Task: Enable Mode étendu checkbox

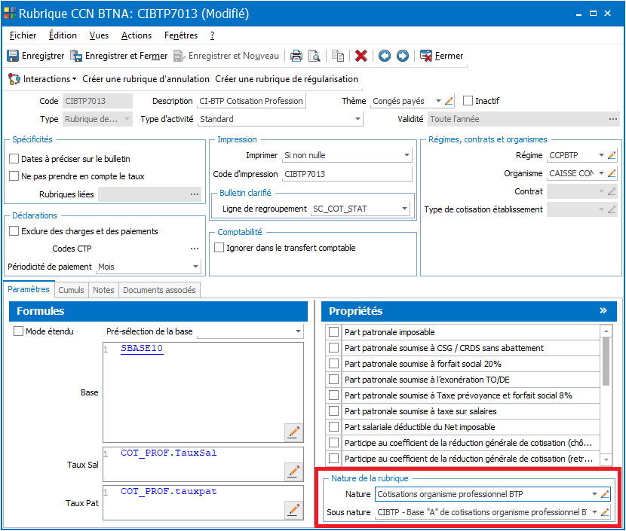Action: point(18,331)
